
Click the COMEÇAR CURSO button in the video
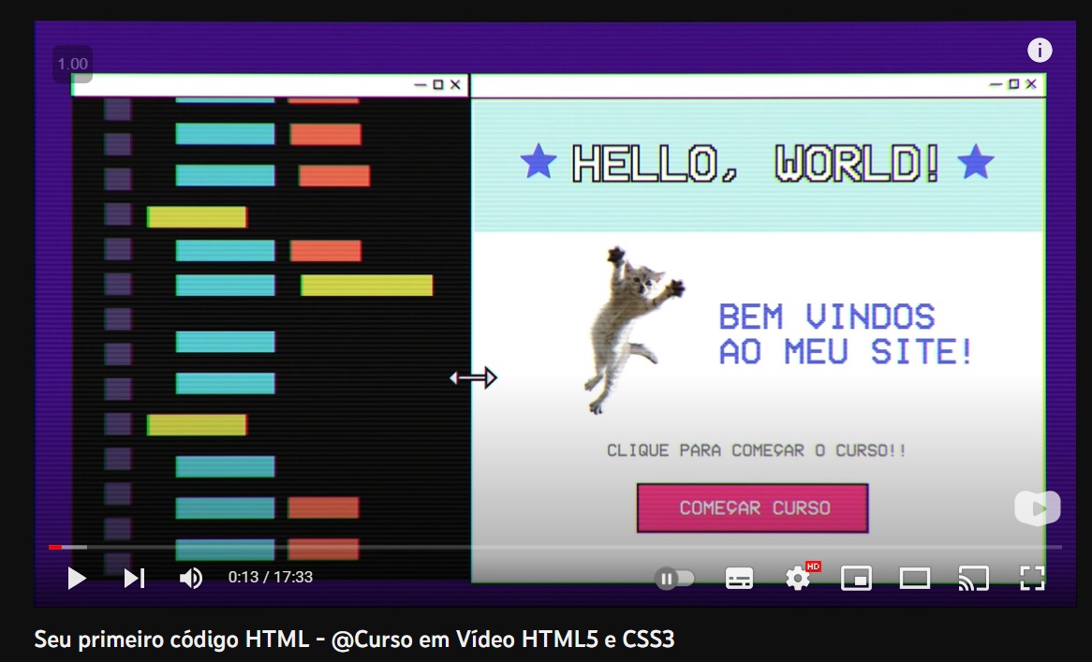753,508
